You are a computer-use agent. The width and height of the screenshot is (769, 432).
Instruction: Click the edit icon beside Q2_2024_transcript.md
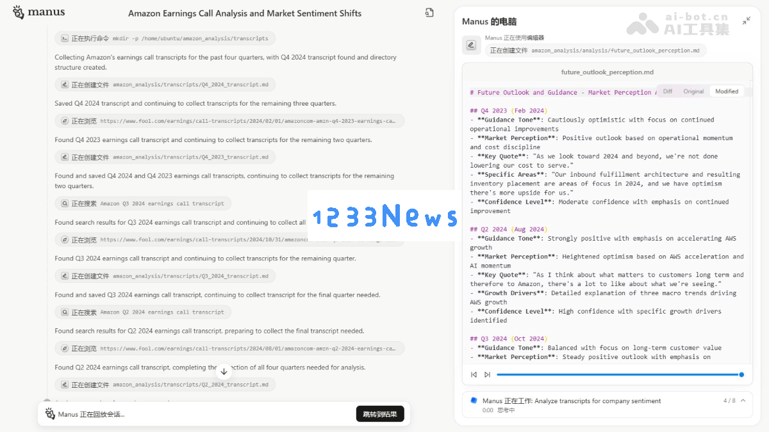(64, 385)
